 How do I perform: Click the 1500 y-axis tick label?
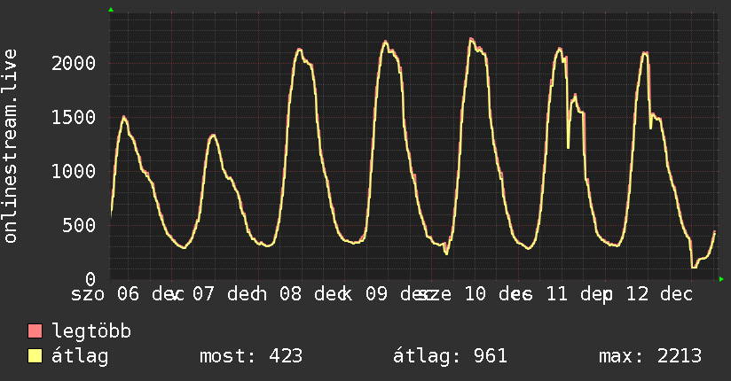tap(74, 117)
